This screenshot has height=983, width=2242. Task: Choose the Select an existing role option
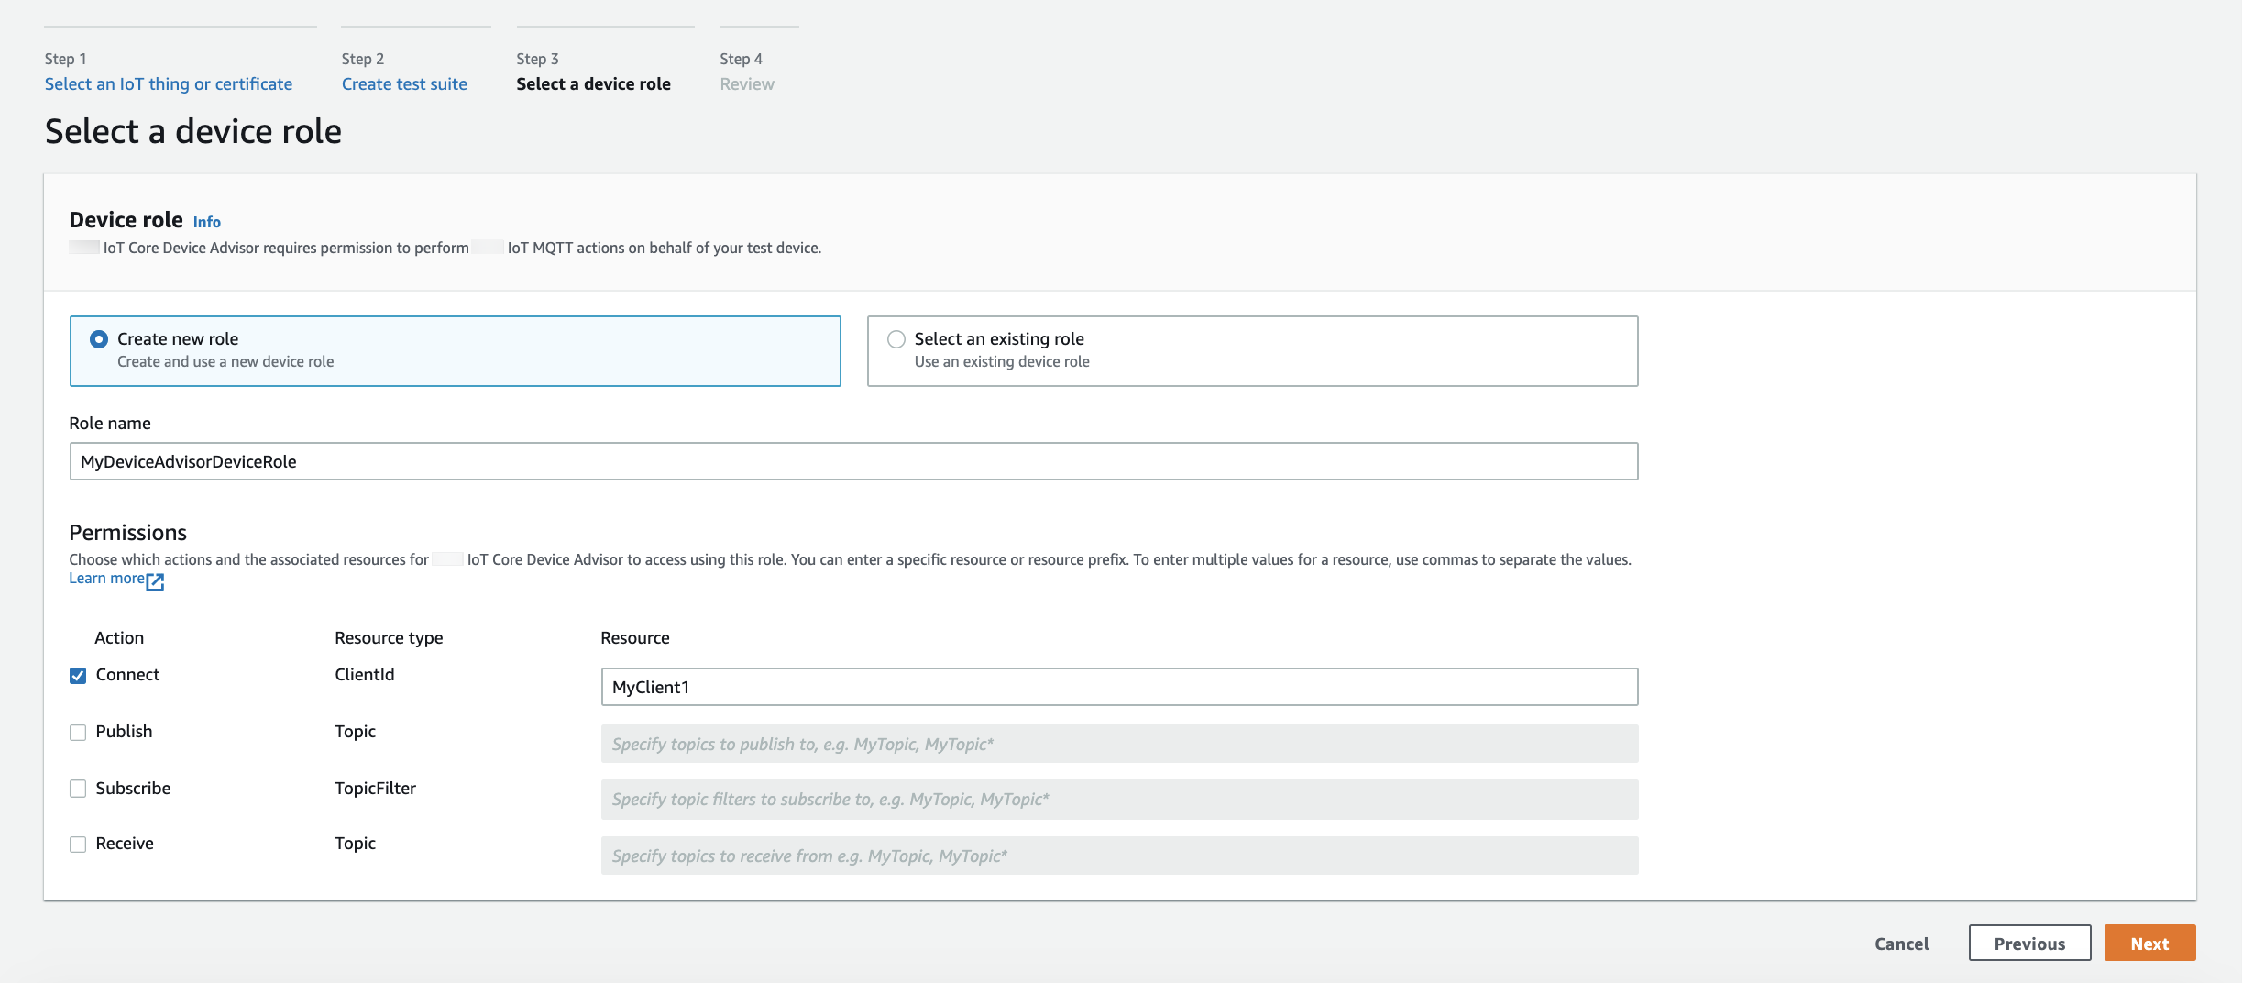(896, 339)
